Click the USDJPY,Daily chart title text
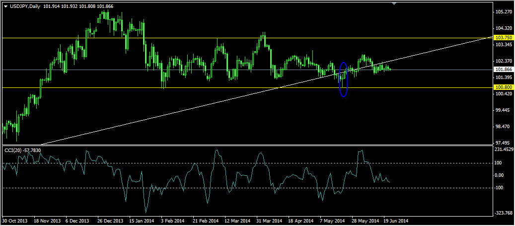 [26, 5]
